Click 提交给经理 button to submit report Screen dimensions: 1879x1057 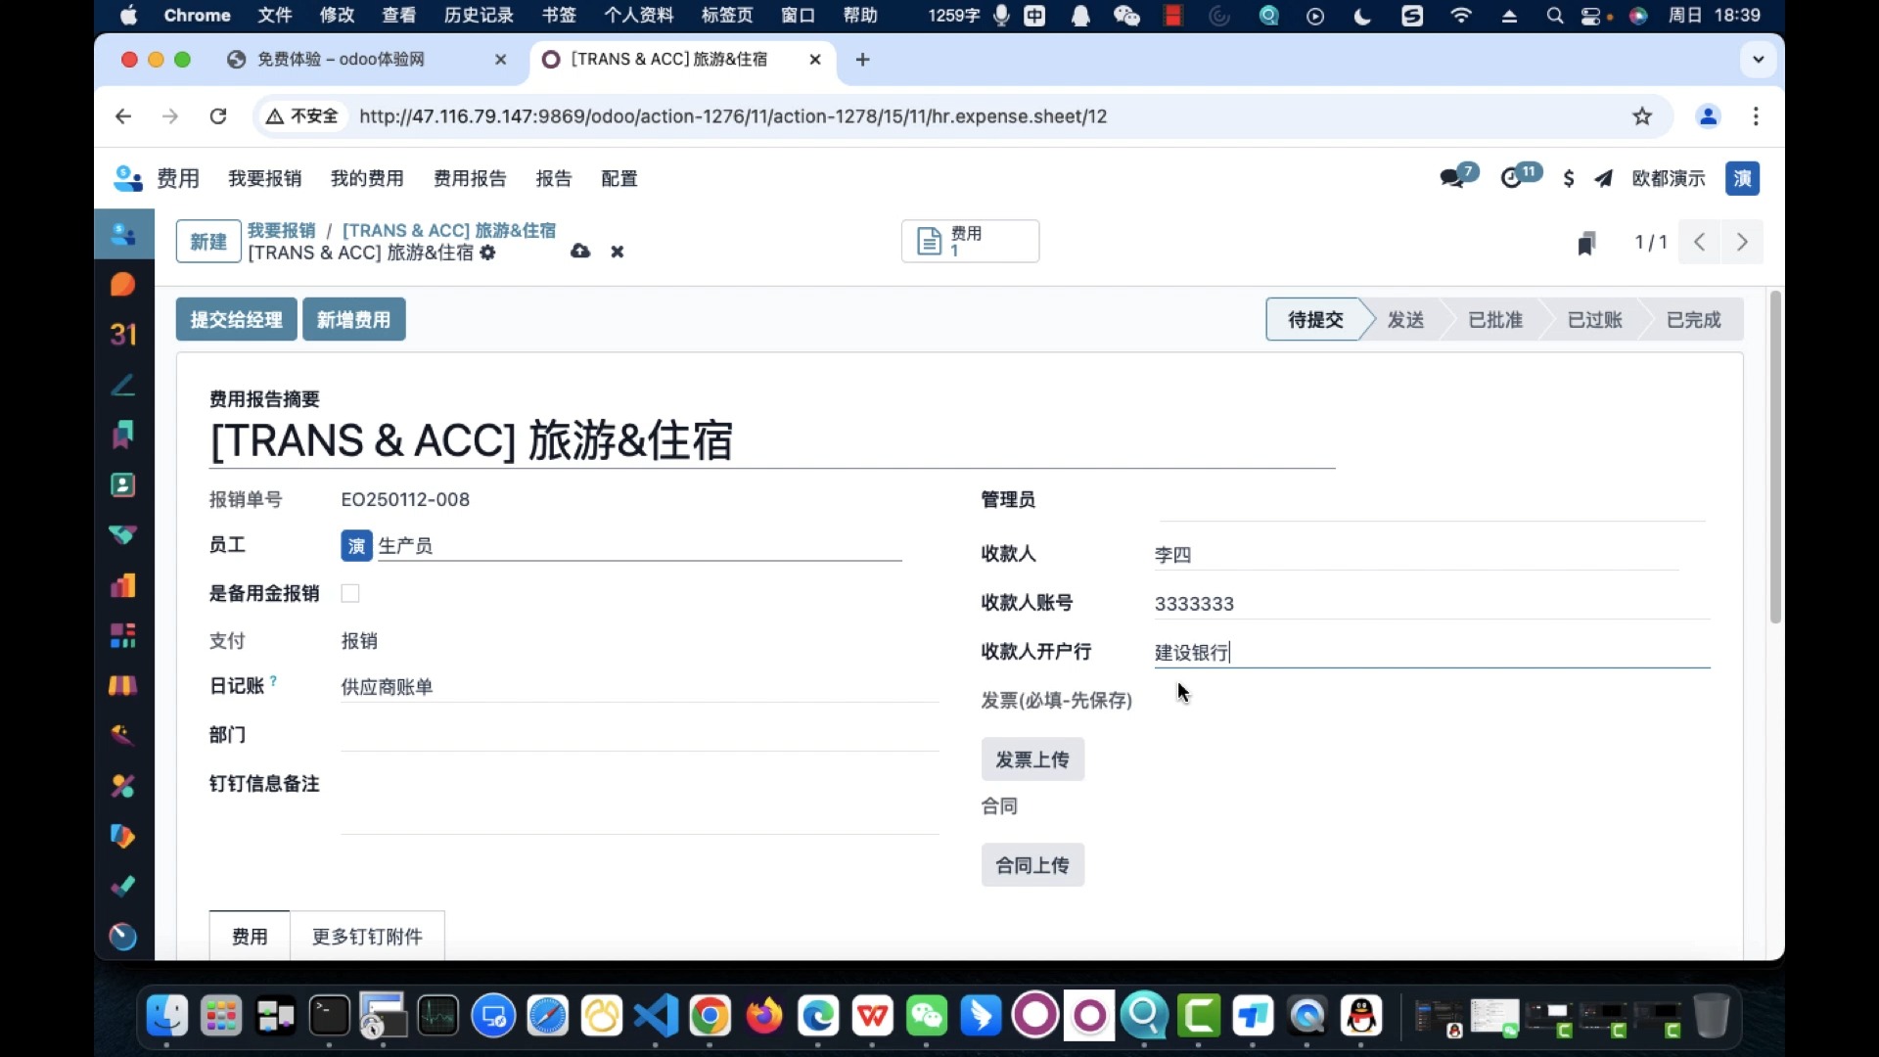[x=236, y=319]
